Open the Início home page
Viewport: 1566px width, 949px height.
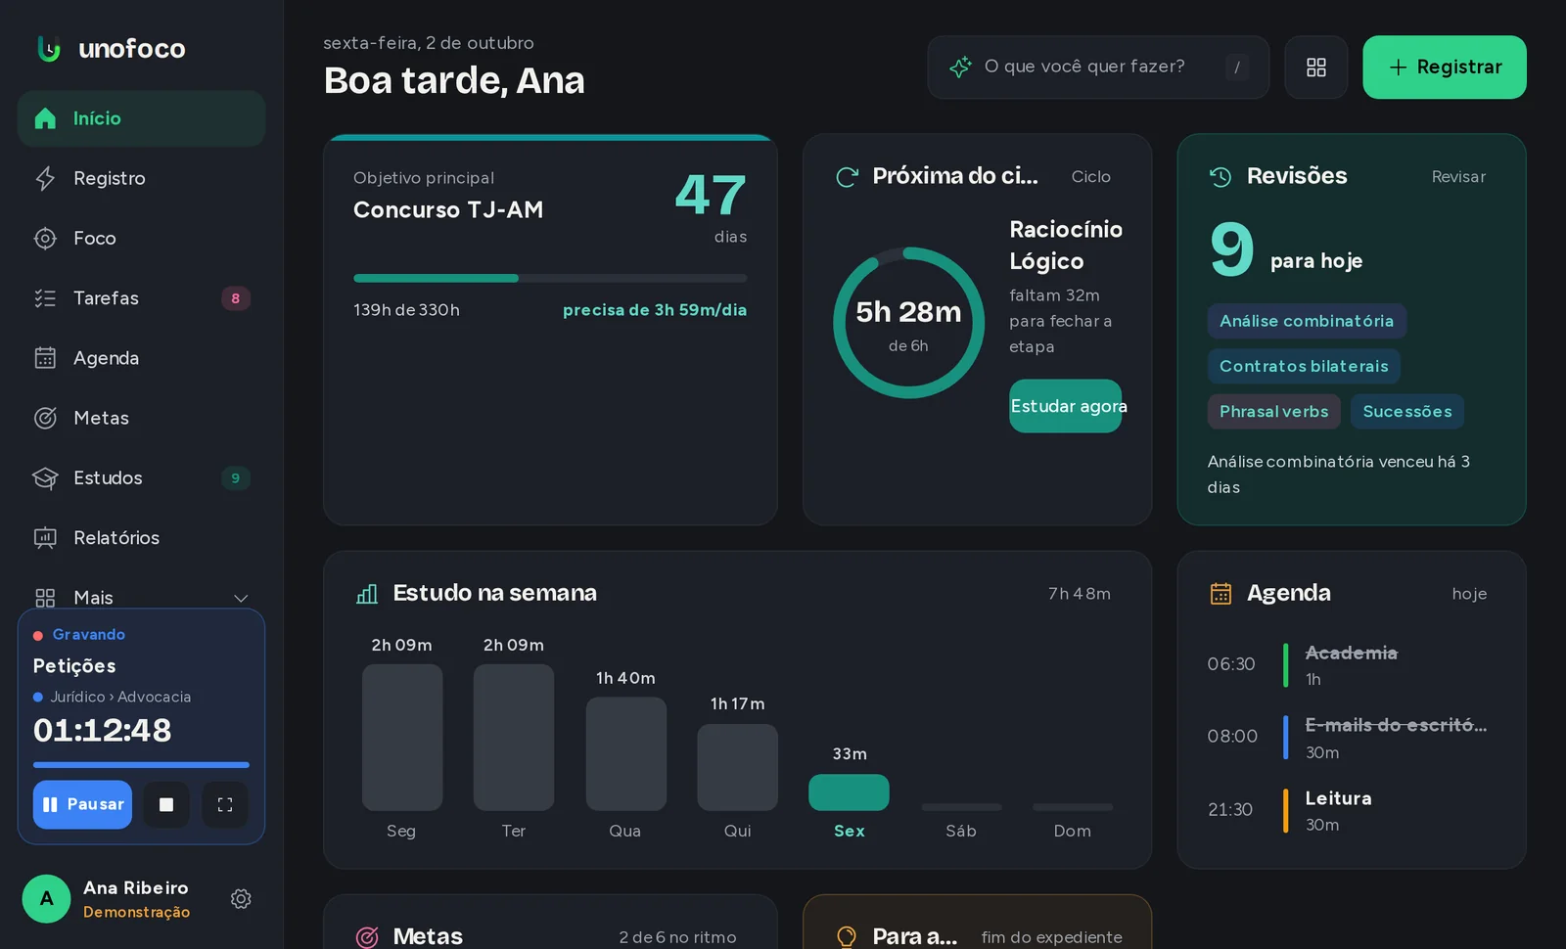[141, 118]
